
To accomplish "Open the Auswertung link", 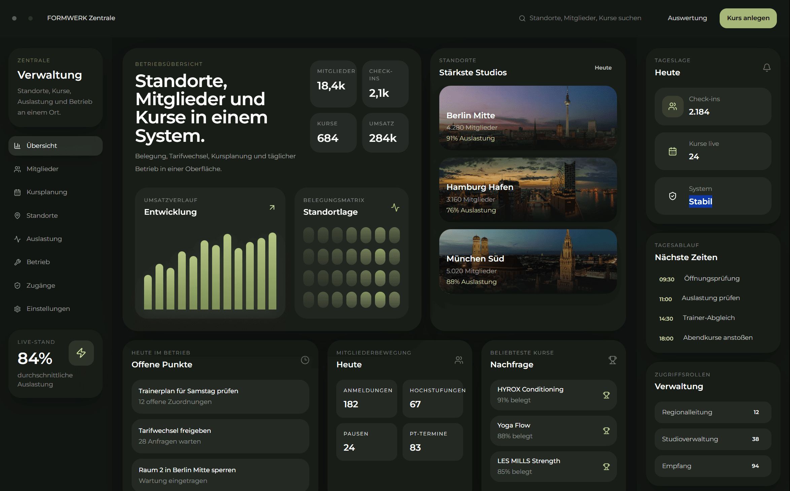I will [x=687, y=18].
